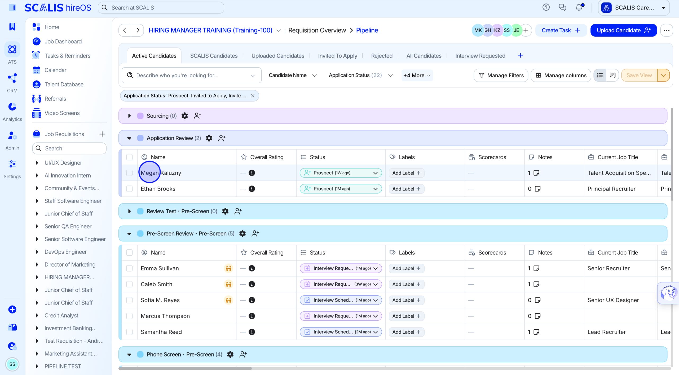Viewport: 679px width, 375px height.
Task: Open the ATS module icon
Action: pyautogui.click(x=12, y=50)
